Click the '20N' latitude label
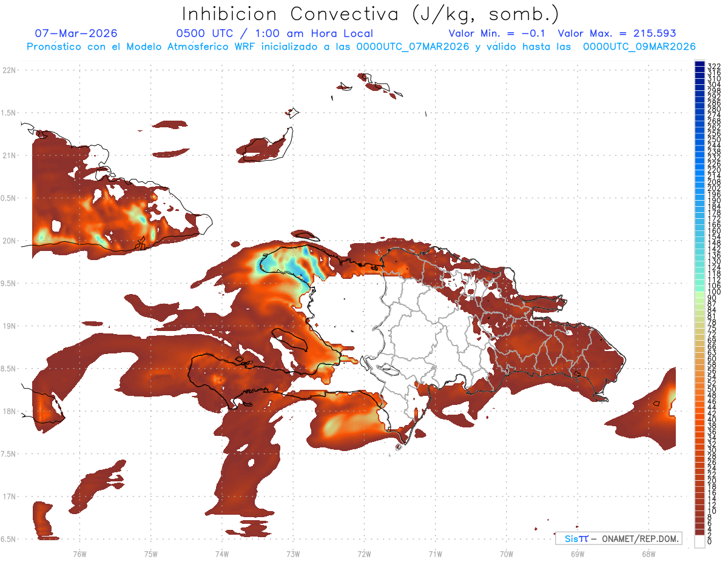Viewport: 728px width, 562px height. point(9,241)
